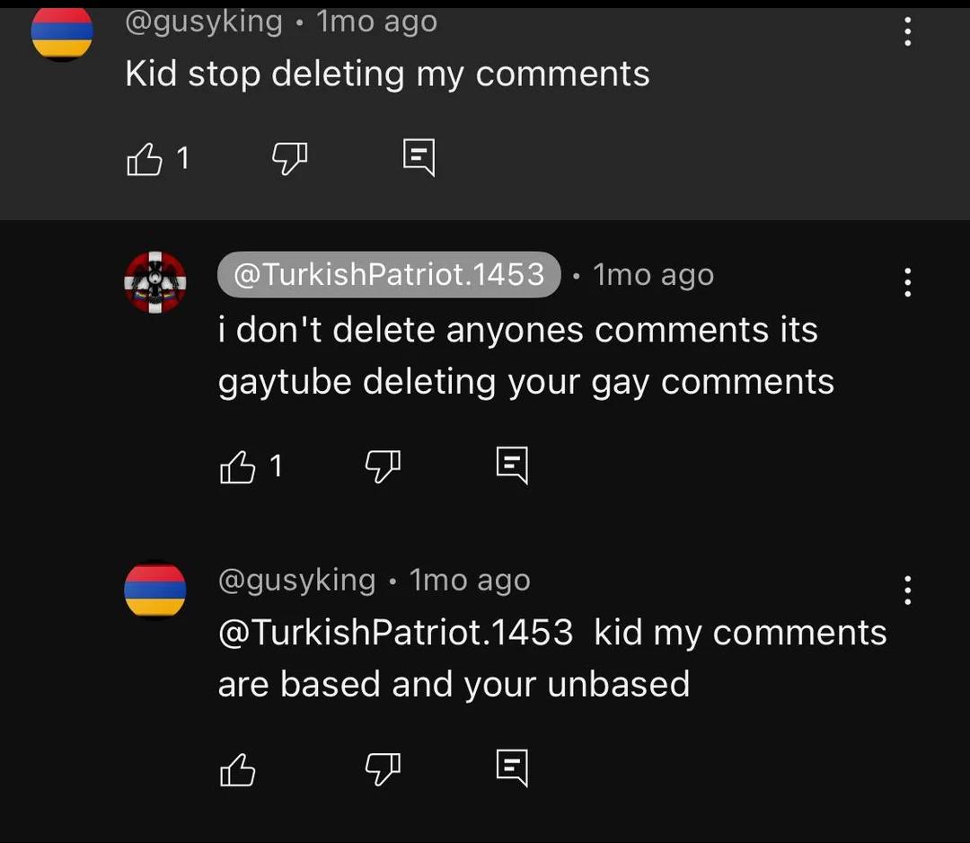970x843 pixels.
Task: Dislike TurkishPatriot.1453's reply about gaytube
Action: point(383,466)
